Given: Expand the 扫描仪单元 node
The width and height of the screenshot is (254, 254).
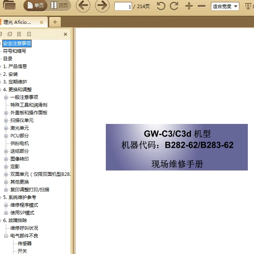Looking at the screenshot, I should pos(6,120).
